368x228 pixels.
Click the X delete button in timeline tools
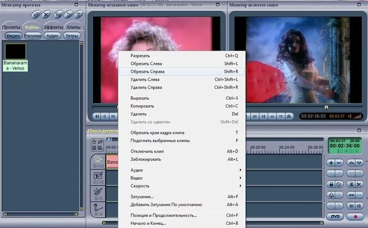(x=359, y=184)
